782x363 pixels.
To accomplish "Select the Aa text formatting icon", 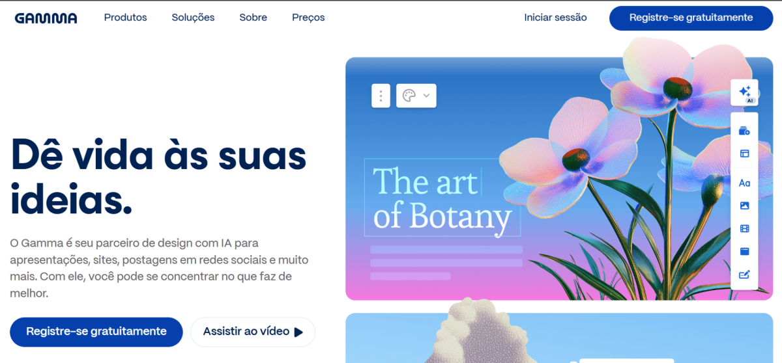I will click(744, 183).
